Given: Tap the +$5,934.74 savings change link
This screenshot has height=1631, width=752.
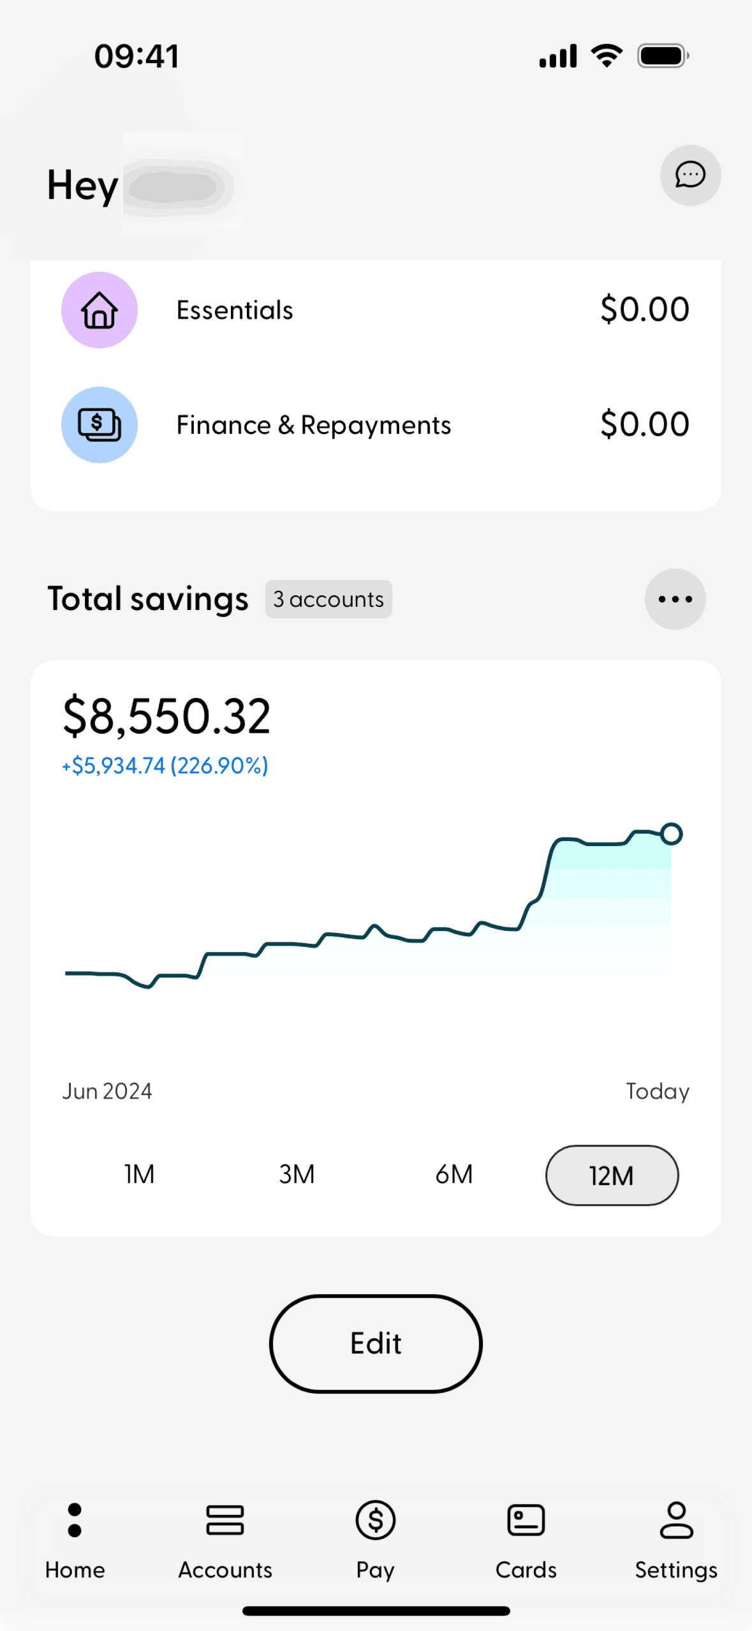Looking at the screenshot, I should 165,766.
